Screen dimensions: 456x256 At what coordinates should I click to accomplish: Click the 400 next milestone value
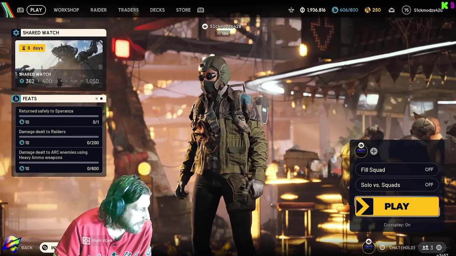click(x=47, y=81)
